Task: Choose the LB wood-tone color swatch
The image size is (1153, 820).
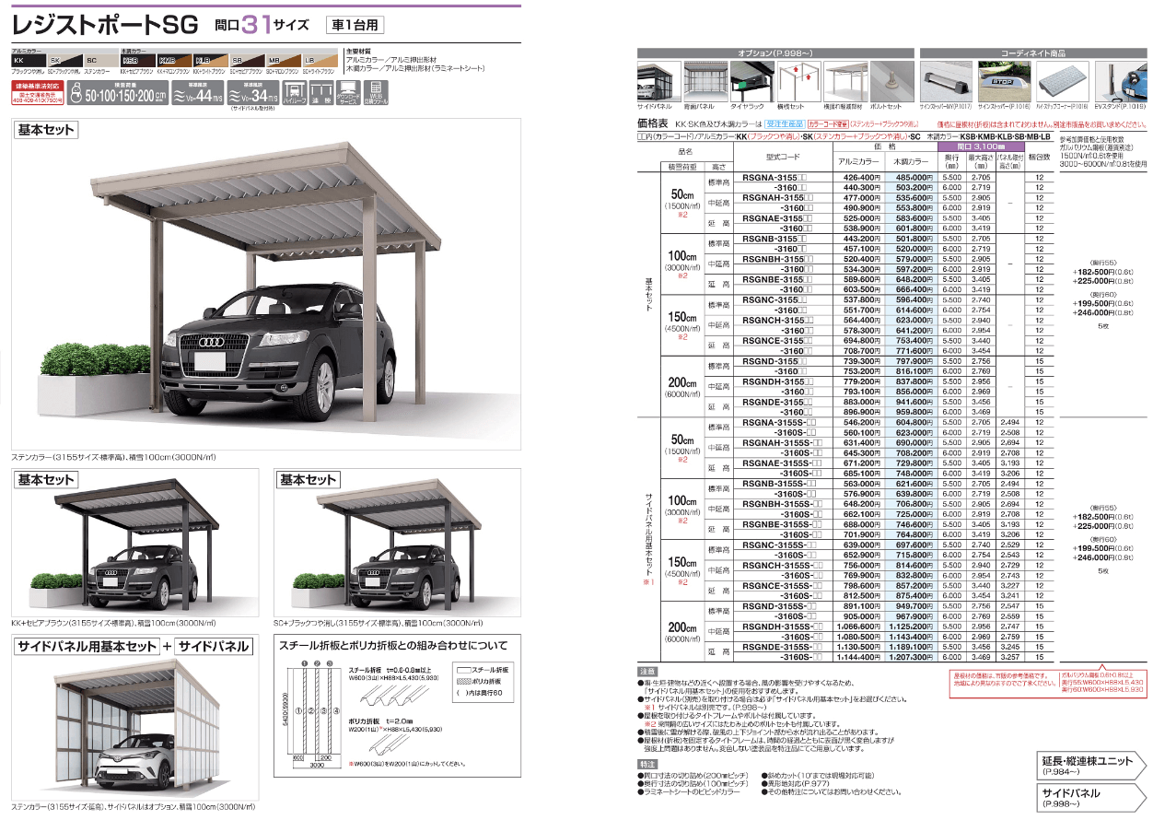Action: tap(320, 60)
